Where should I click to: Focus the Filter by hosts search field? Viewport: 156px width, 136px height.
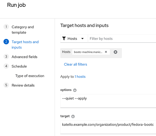(x=122, y=39)
